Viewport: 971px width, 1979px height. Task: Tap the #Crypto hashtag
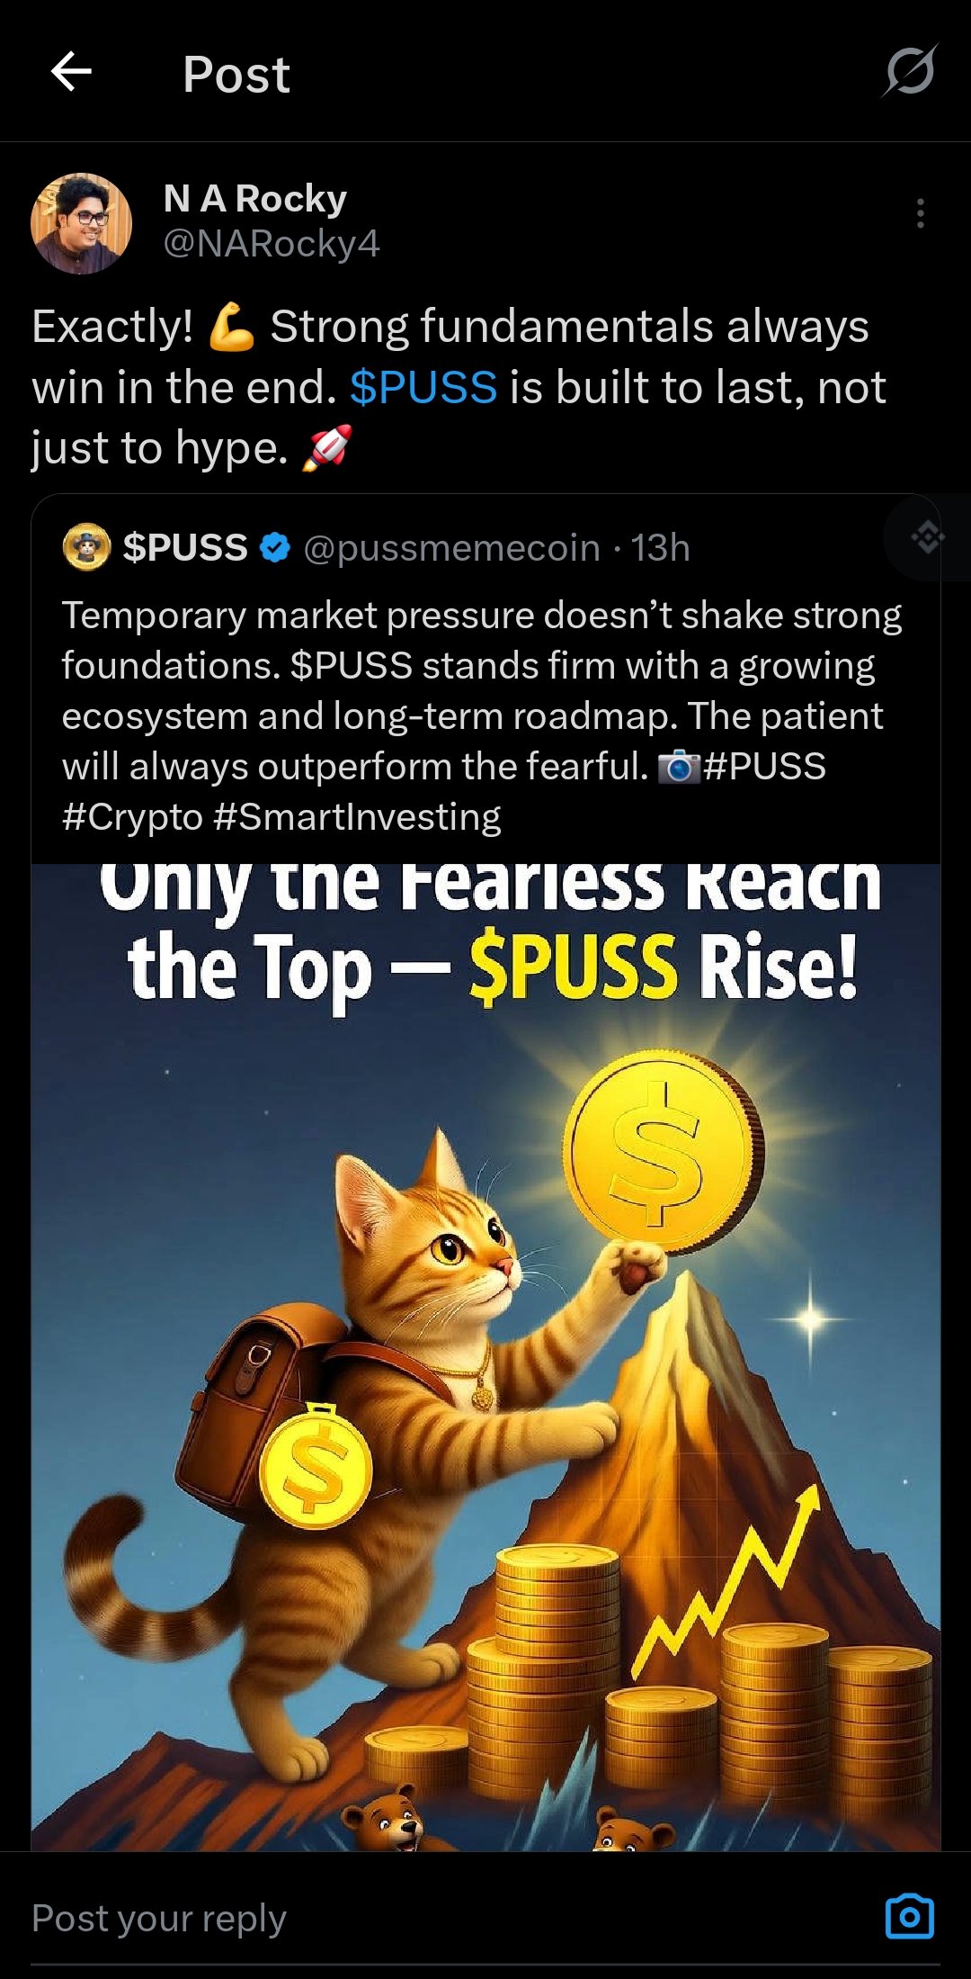point(132,817)
